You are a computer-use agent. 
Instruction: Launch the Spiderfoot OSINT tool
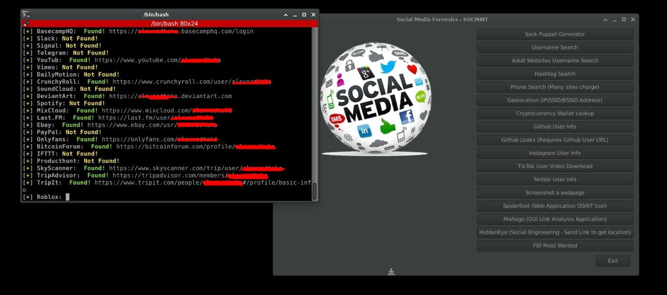[x=554, y=206]
